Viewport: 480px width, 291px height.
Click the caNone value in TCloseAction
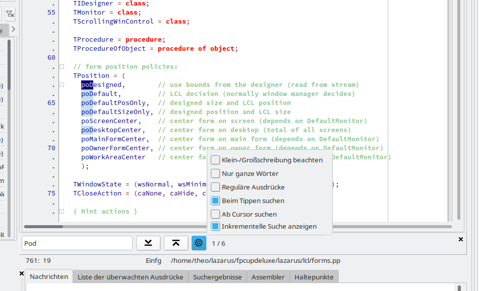coord(150,193)
